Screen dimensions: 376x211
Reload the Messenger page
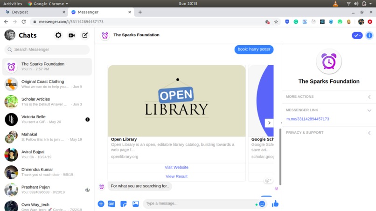tap(23, 22)
